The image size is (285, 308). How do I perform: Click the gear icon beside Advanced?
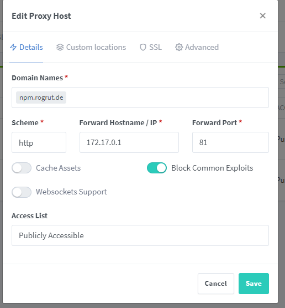[179, 47]
